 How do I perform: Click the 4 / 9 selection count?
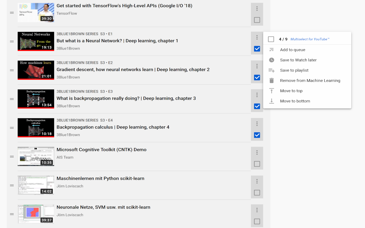tap(283, 39)
